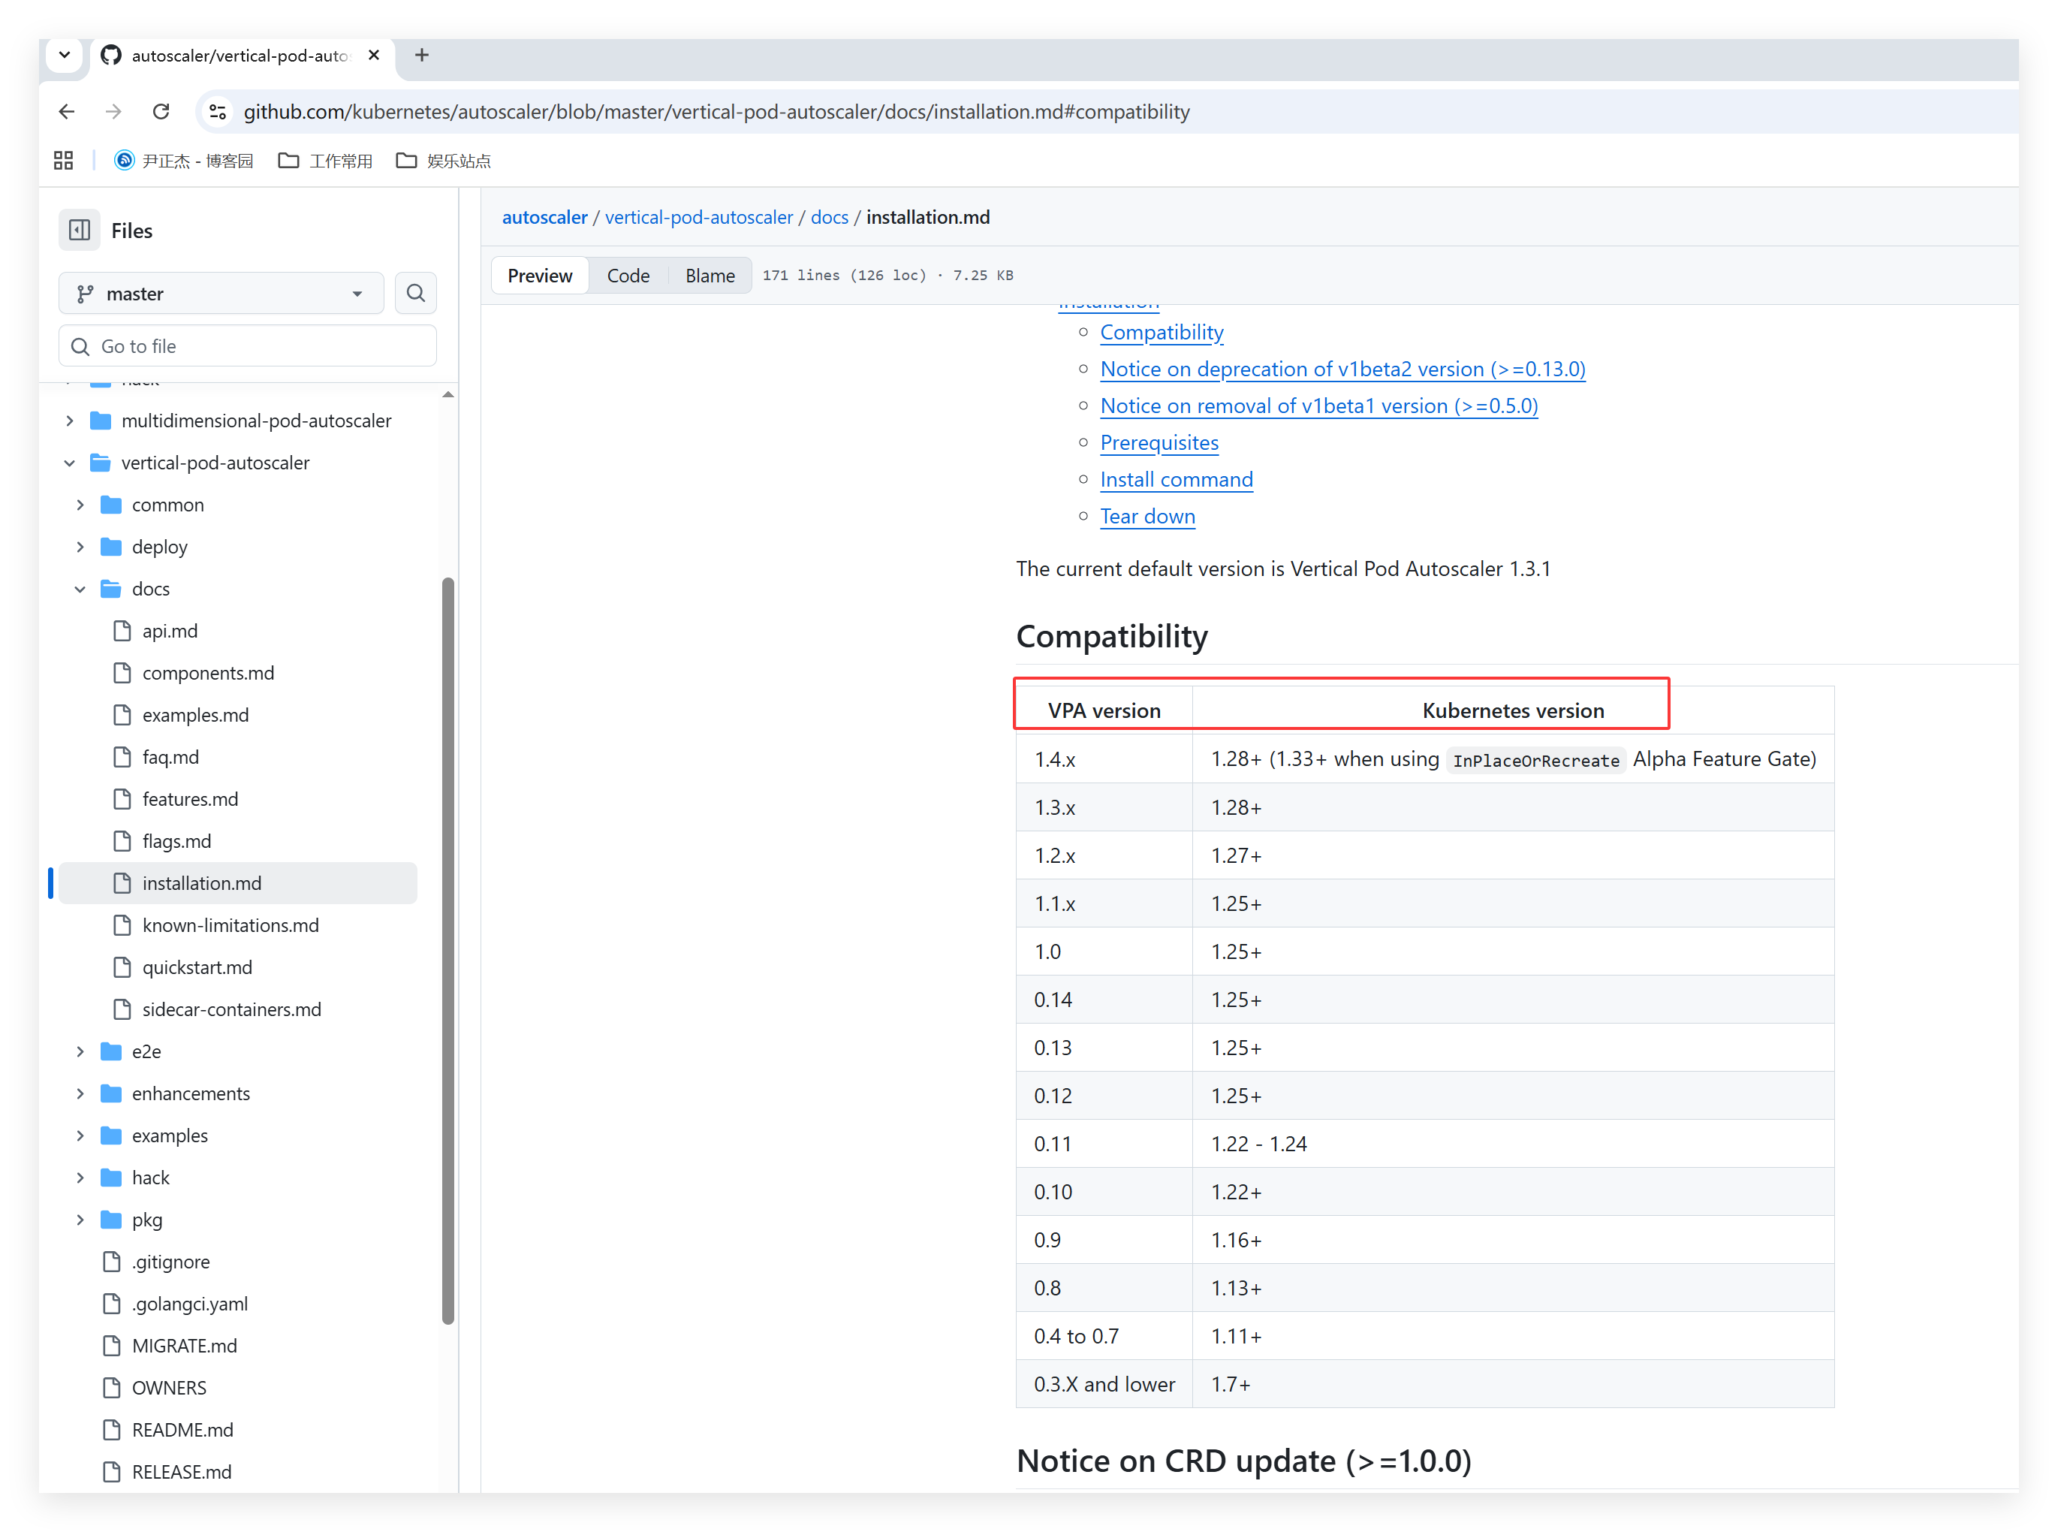Open flags.md in file tree
Image resolution: width=2058 pixels, height=1532 pixels.
(176, 841)
